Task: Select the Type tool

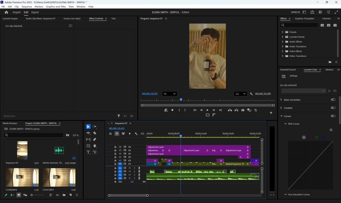Action: click(x=88, y=152)
